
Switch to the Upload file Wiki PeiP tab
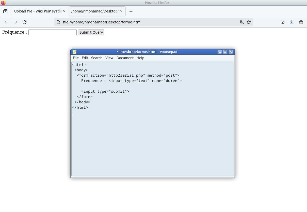(38, 11)
